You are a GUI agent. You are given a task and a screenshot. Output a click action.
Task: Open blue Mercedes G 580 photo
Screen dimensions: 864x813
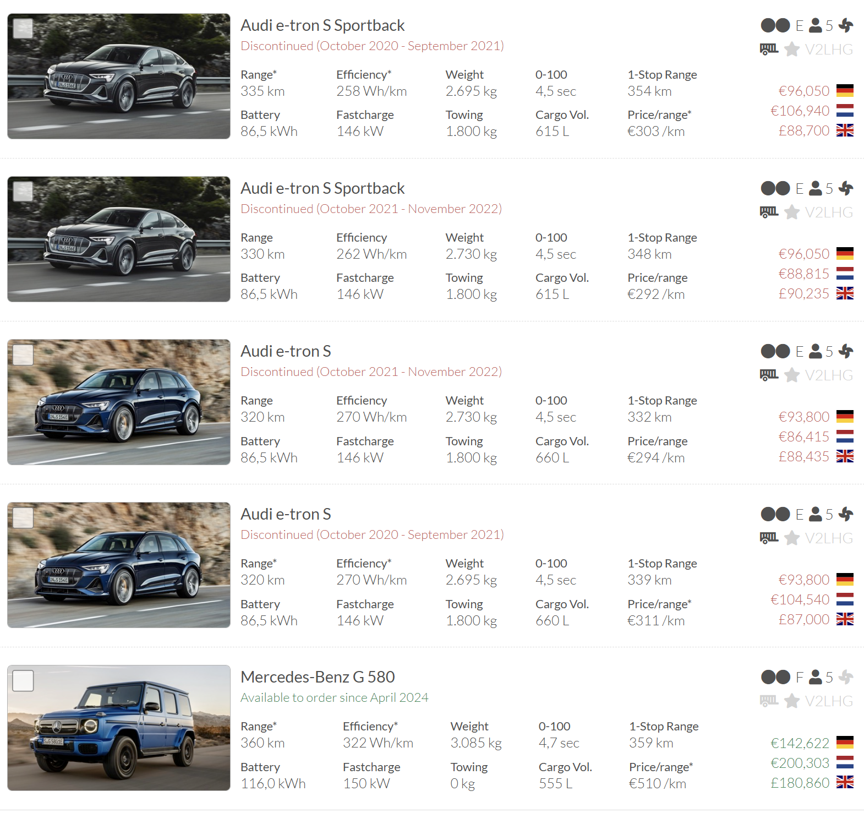coord(119,728)
